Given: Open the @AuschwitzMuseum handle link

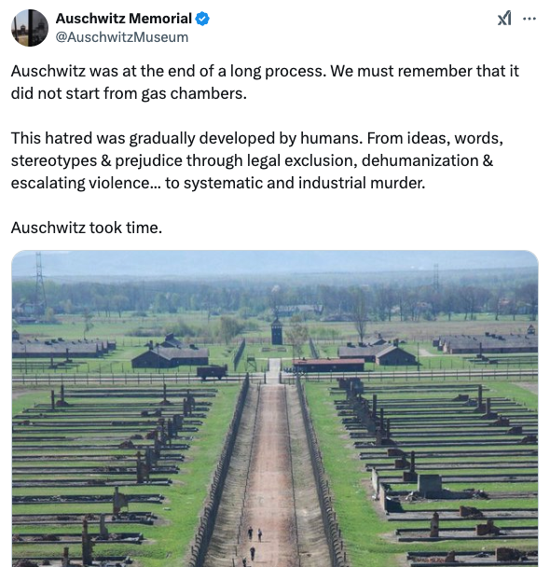Looking at the screenshot, I should [122, 37].
